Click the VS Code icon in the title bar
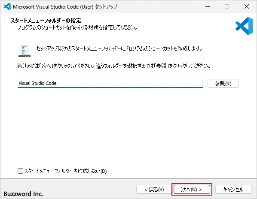This screenshot has width=257, height=199. pos(7,6)
